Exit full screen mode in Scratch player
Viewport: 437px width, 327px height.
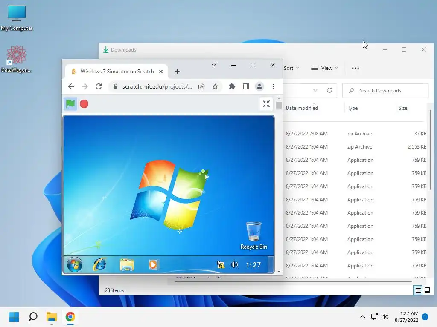[x=266, y=104]
